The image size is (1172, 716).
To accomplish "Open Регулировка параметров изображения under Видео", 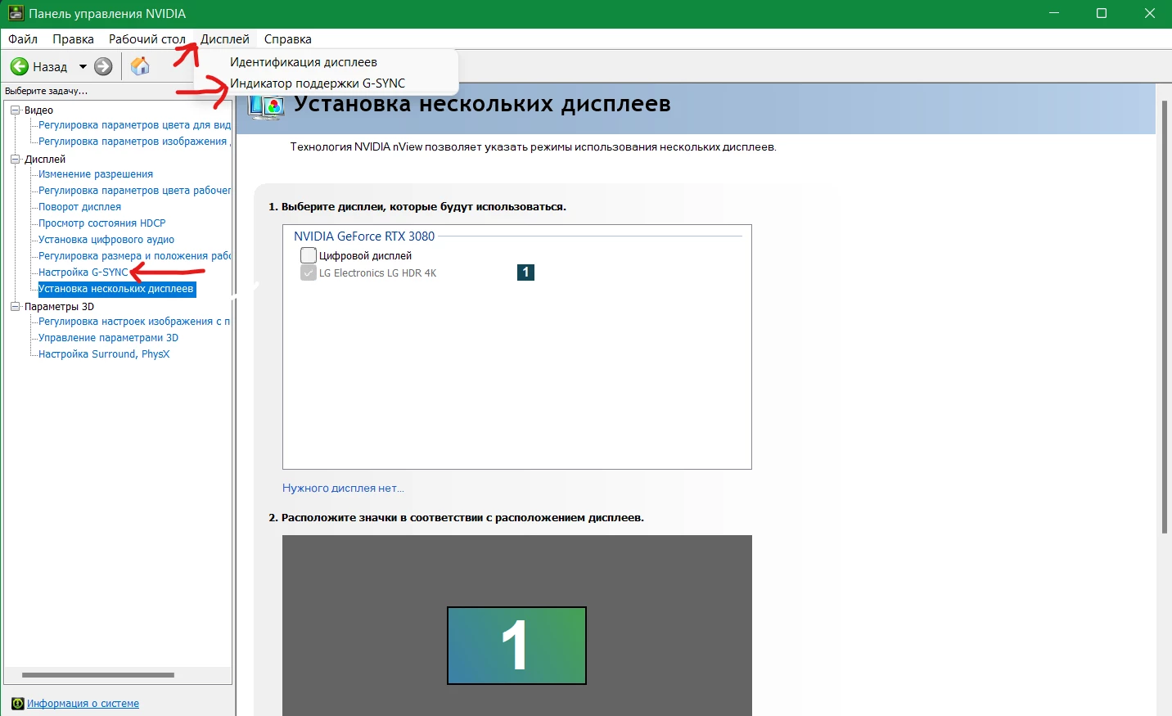I will point(134,142).
